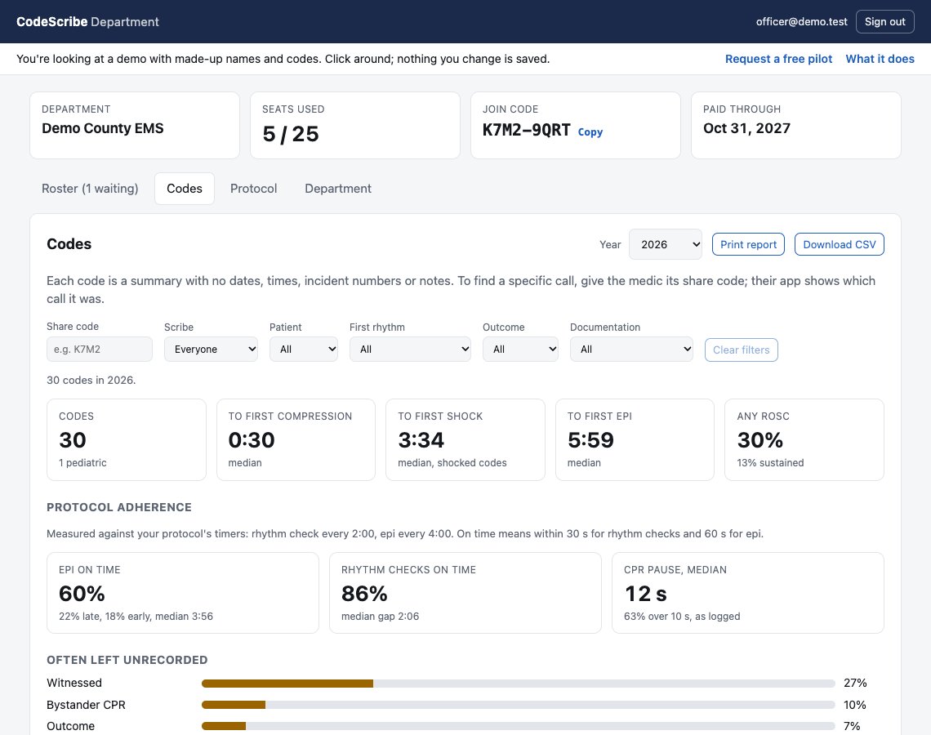
Task: Click the "1 pediatric" text
Action: [x=82, y=462]
